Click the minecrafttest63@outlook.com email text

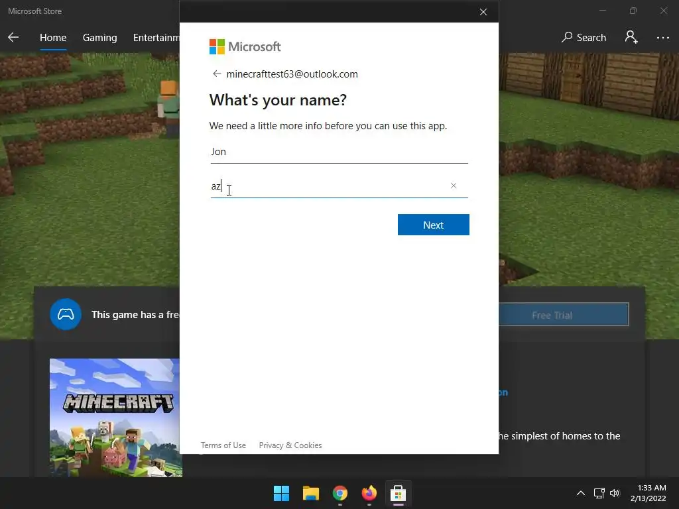pos(292,74)
